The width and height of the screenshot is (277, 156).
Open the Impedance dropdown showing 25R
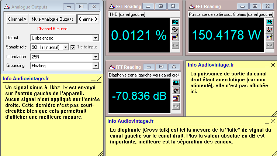click(x=96, y=57)
